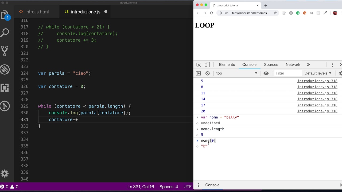The width and height of the screenshot is (342, 192).
Task: Open the console drawer kebab menu
Action: (199, 185)
